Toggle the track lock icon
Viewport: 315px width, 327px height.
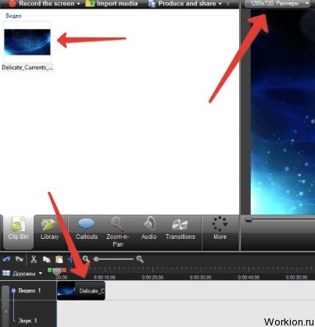coord(5,311)
